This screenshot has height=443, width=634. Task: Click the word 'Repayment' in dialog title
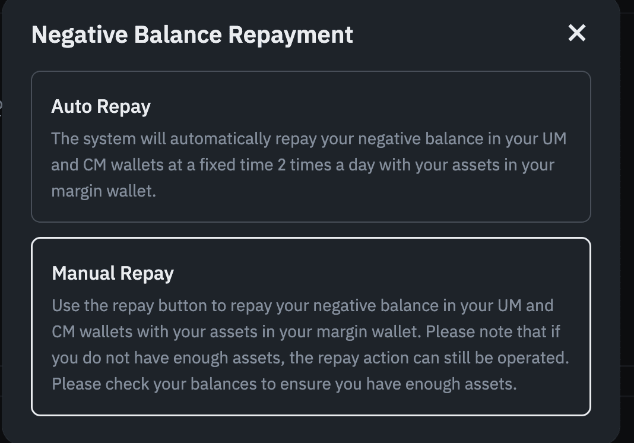pyautogui.click(x=290, y=34)
